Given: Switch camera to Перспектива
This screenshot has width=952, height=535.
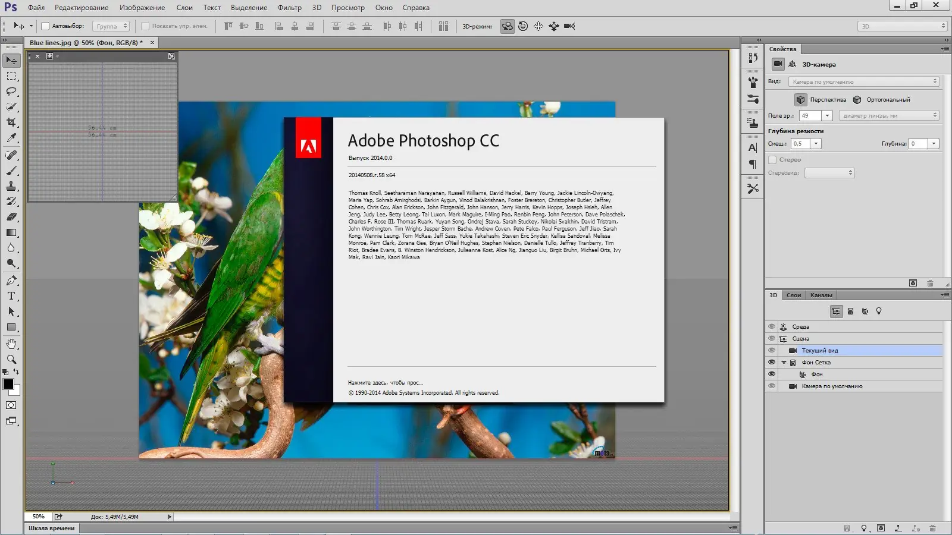Looking at the screenshot, I should 821,100.
